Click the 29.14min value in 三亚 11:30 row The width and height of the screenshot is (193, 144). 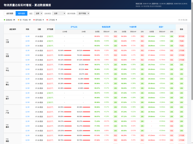151,36
